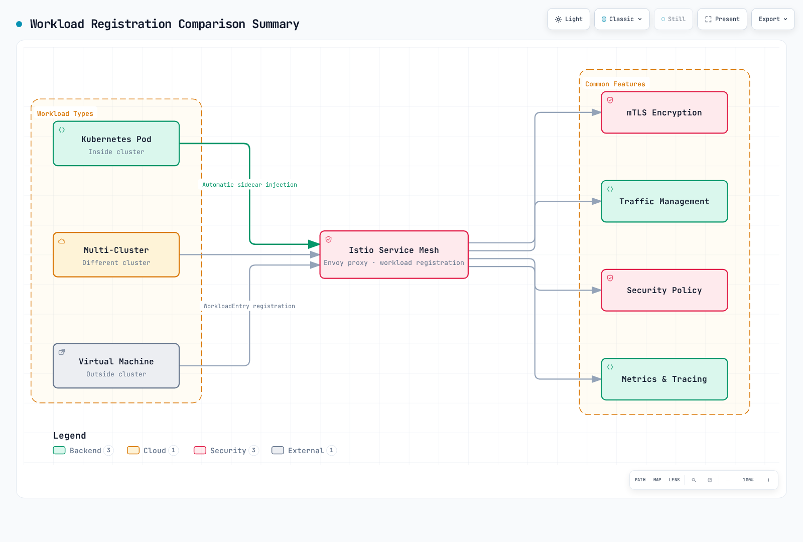Click the code icon on Traffic Management

click(610, 189)
